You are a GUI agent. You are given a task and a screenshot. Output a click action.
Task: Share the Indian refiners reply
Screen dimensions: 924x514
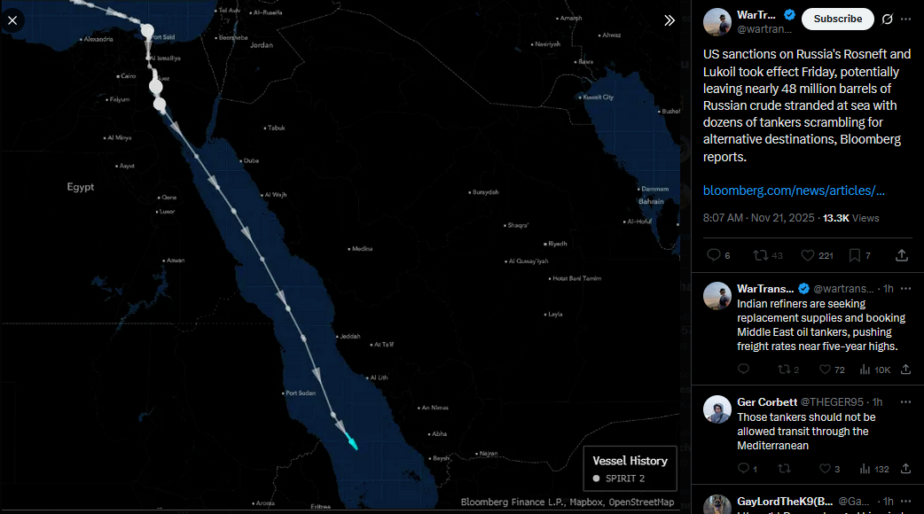[905, 370]
